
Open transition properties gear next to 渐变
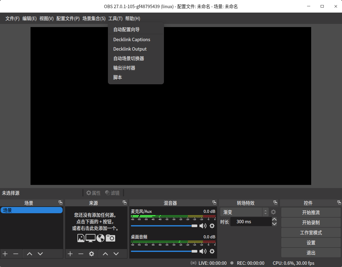(x=273, y=212)
